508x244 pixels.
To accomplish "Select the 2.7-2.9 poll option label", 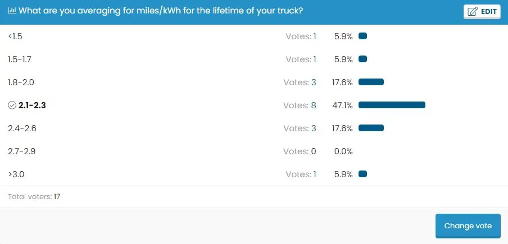I will 22,151.
